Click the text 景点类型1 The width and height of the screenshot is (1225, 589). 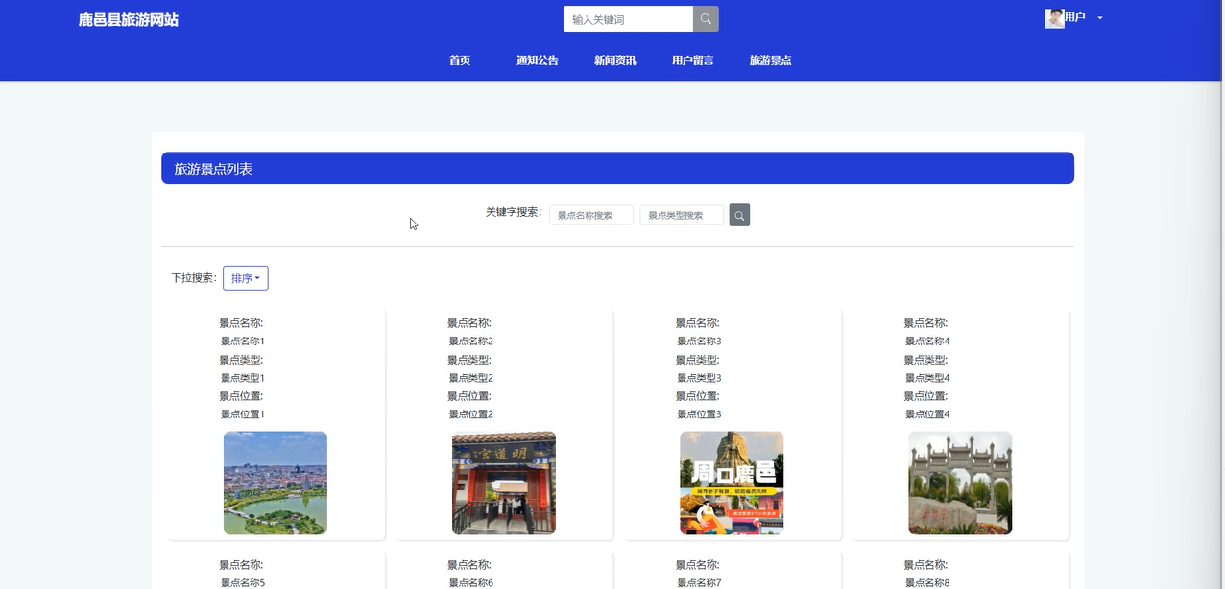(243, 378)
